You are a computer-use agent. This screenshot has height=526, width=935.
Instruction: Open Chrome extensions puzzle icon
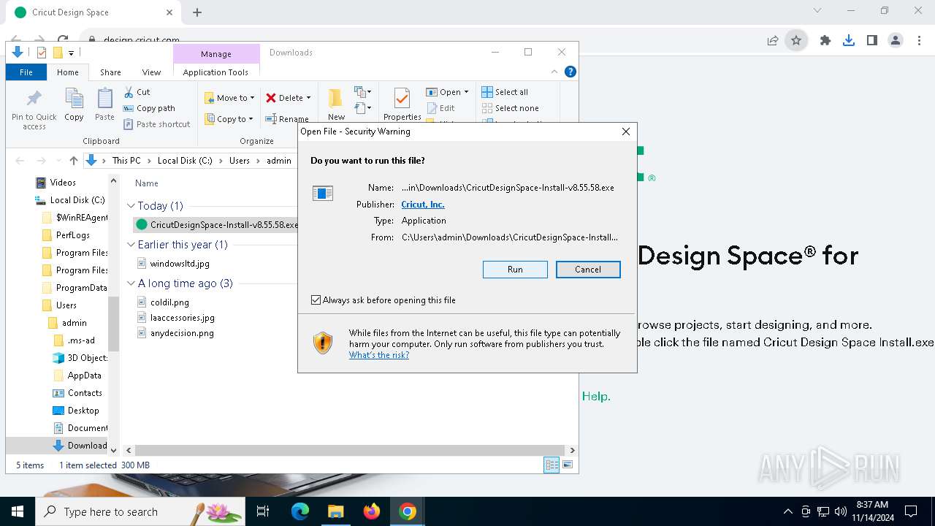(825, 41)
